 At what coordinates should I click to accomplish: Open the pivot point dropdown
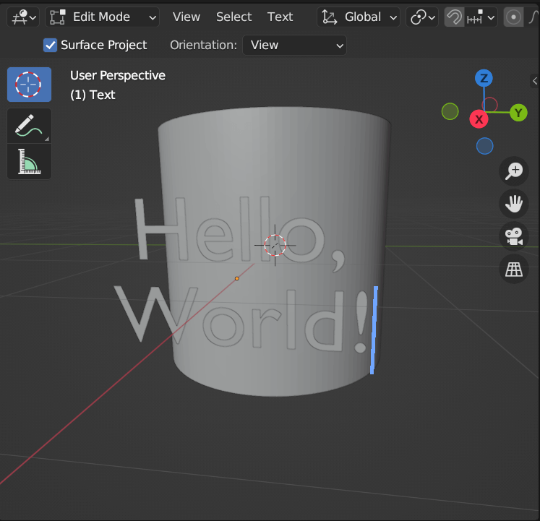point(422,17)
